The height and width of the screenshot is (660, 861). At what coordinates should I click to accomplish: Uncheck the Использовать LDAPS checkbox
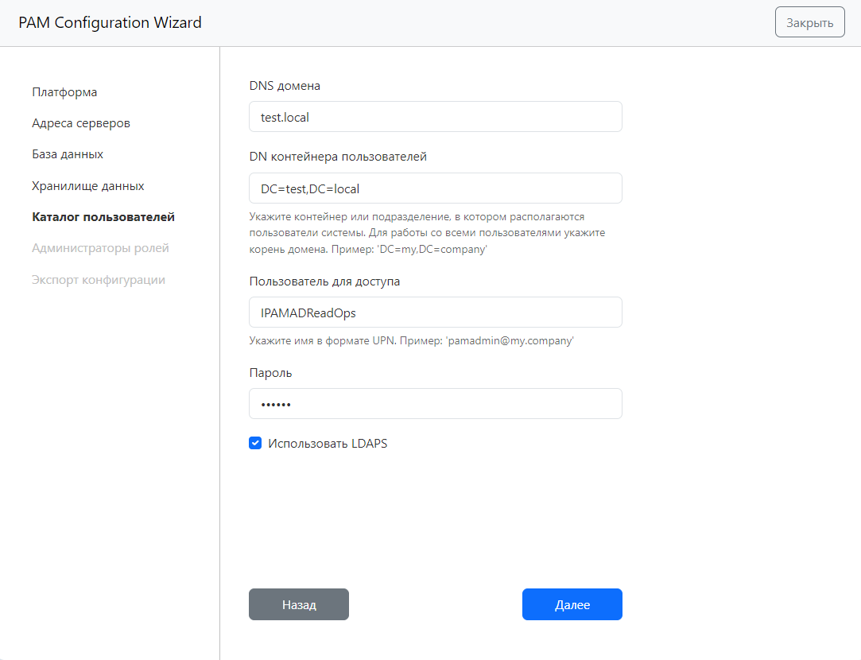pyautogui.click(x=255, y=444)
